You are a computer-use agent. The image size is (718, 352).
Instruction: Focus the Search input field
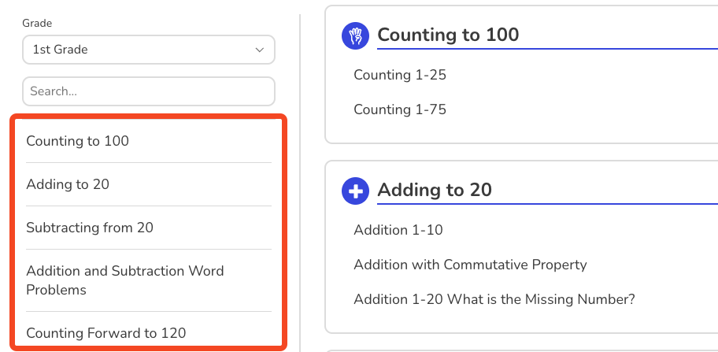(x=149, y=91)
